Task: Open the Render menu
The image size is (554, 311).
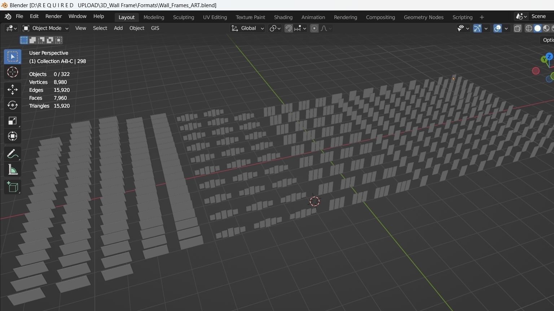Action: click(53, 17)
